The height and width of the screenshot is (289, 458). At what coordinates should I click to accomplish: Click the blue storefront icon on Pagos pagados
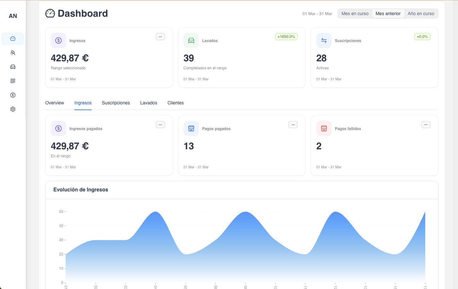tap(191, 128)
